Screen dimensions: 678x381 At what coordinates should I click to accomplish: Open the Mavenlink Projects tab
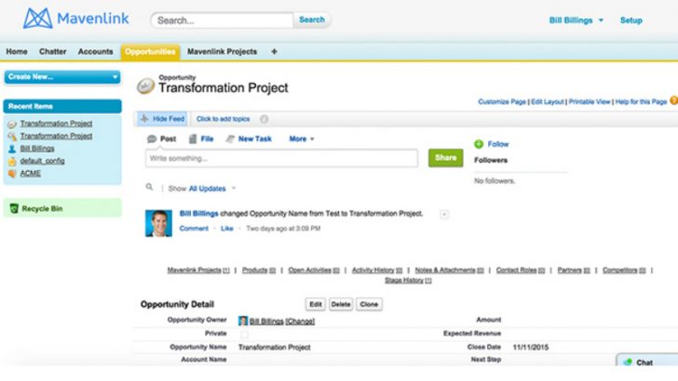(x=222, y=51)
